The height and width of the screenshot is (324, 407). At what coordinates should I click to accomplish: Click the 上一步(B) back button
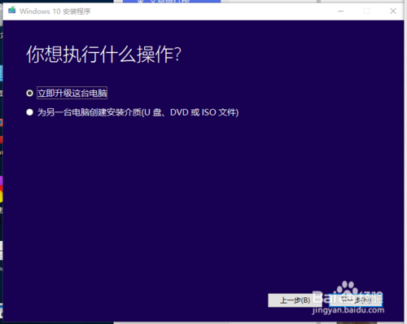[295, 300]
